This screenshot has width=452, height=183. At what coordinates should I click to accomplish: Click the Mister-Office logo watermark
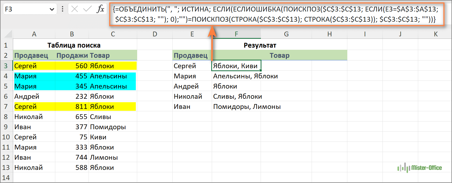pos(420,168)
